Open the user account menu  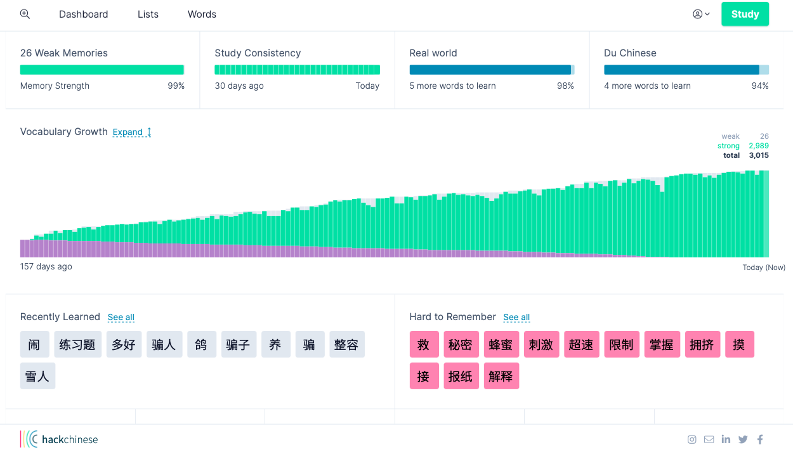(x=701, y=14)
